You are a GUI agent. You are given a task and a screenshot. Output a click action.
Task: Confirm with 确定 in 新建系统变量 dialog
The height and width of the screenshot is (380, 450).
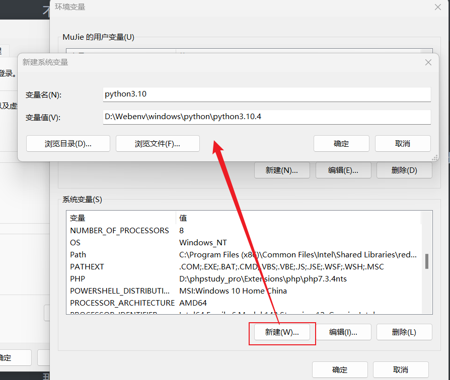[341, 143]
